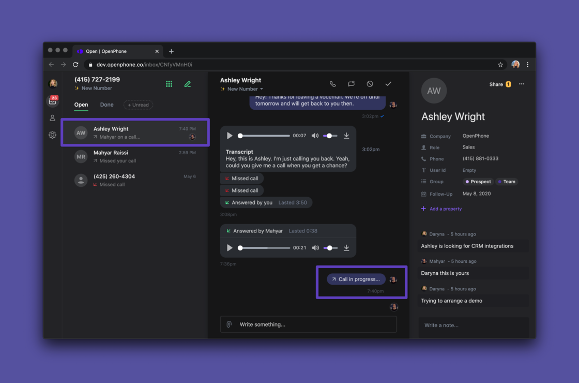The width and height of the screenshot is (579, 383).
Task: Open the Ashley Wright conversation
Action: click(x=135, y=132)
